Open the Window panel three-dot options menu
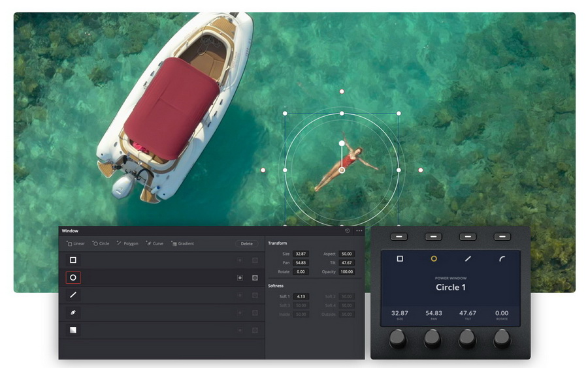 tap(359, 230)
